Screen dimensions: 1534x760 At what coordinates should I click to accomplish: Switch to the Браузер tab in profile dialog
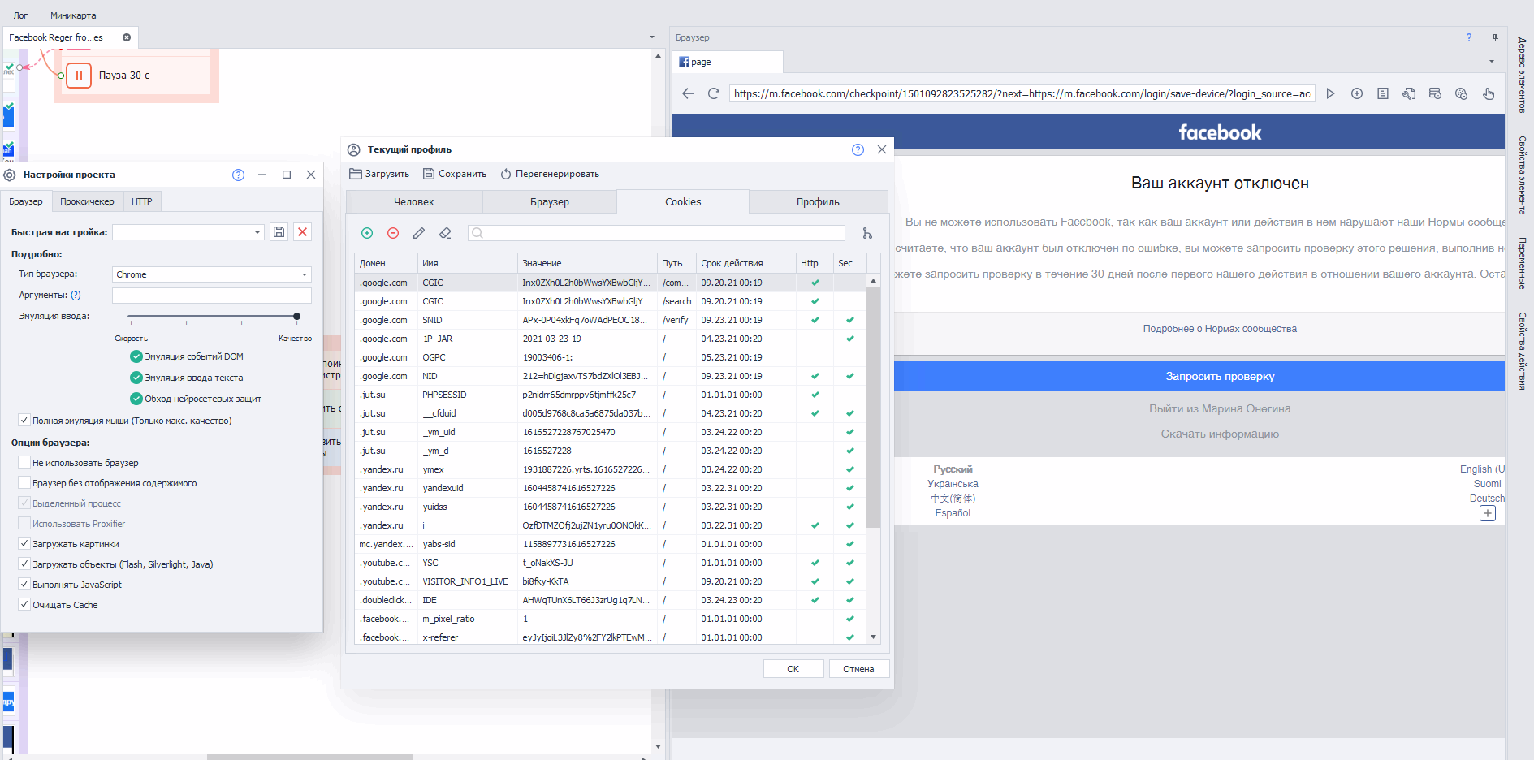[x=550, y=202]
